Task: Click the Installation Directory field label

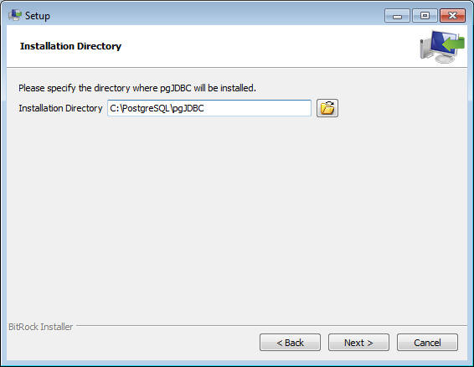Action: 60,108
